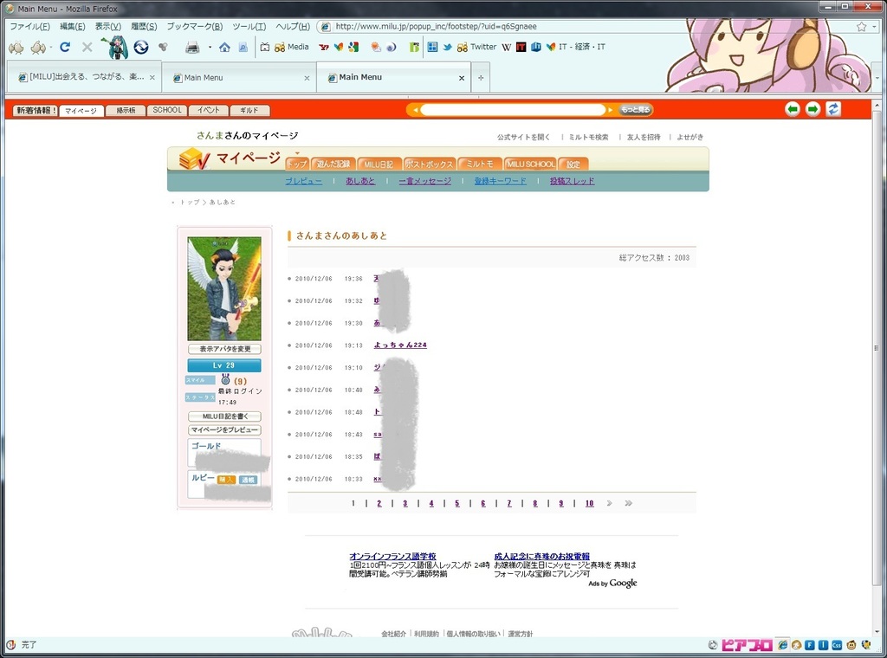887x658 pixels.
Task: Click the マイページをプレビュー button
Action: click(x=224, y=429)
